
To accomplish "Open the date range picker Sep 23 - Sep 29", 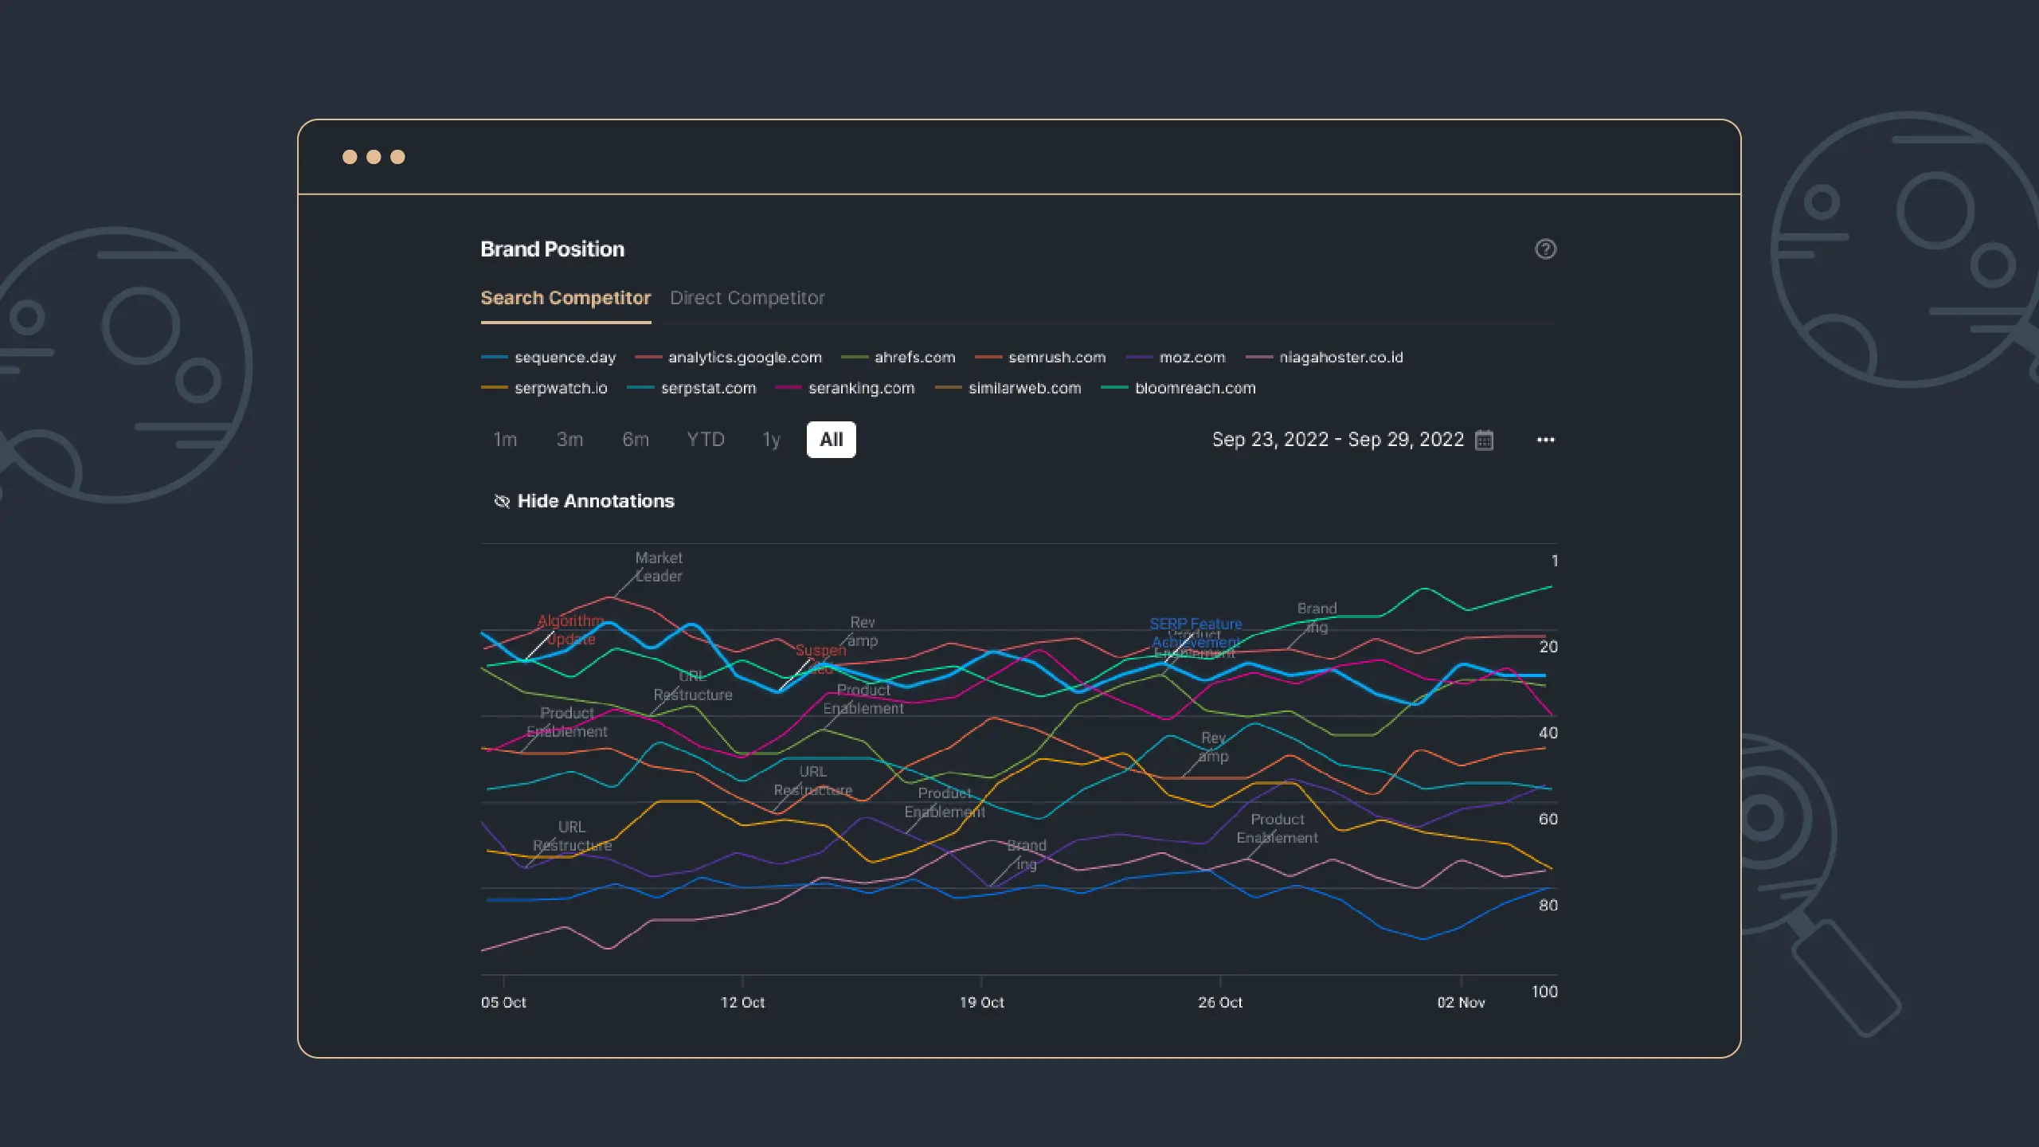I will 1338,439.
